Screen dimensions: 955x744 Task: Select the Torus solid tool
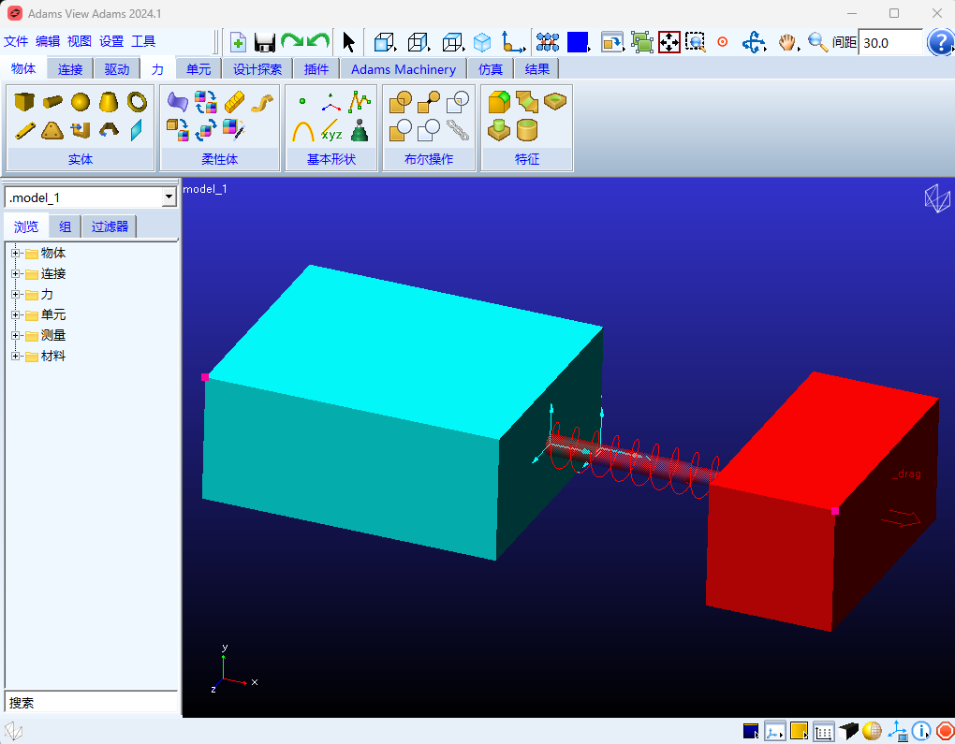[137, 102]
